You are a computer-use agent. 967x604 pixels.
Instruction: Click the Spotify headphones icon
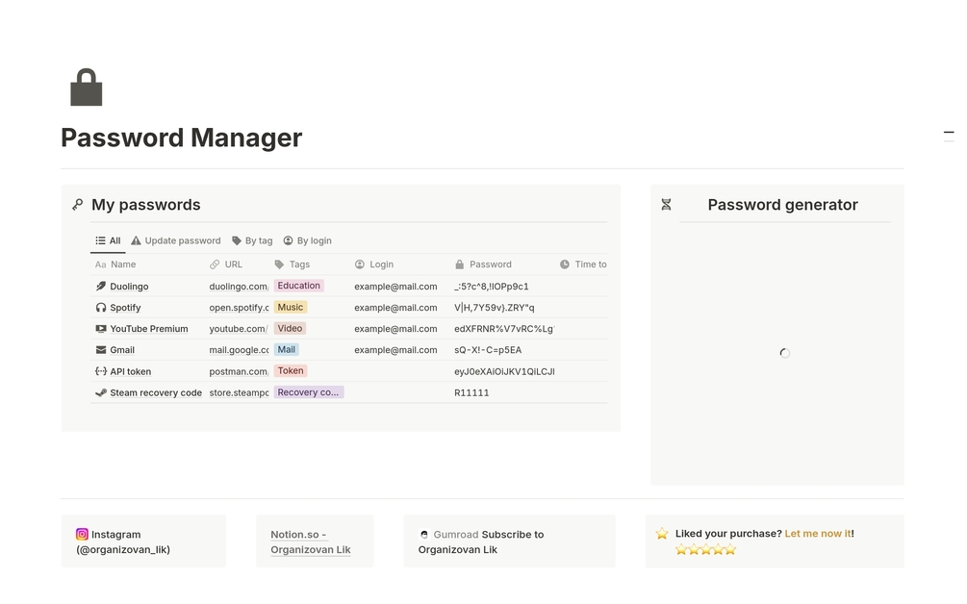pos(100,307)
